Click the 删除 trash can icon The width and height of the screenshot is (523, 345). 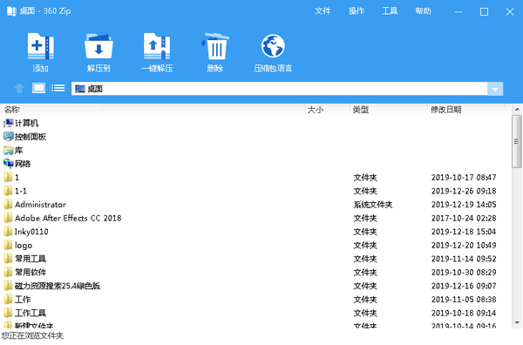tap(215, 46)
